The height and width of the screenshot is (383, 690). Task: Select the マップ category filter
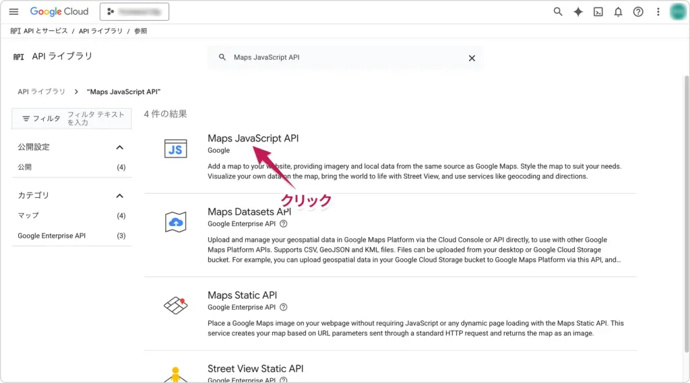[71, 215]
